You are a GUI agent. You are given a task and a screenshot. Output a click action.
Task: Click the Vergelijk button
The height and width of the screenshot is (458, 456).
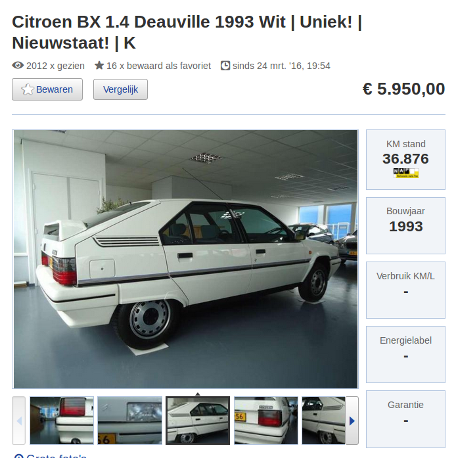[120, 89]
